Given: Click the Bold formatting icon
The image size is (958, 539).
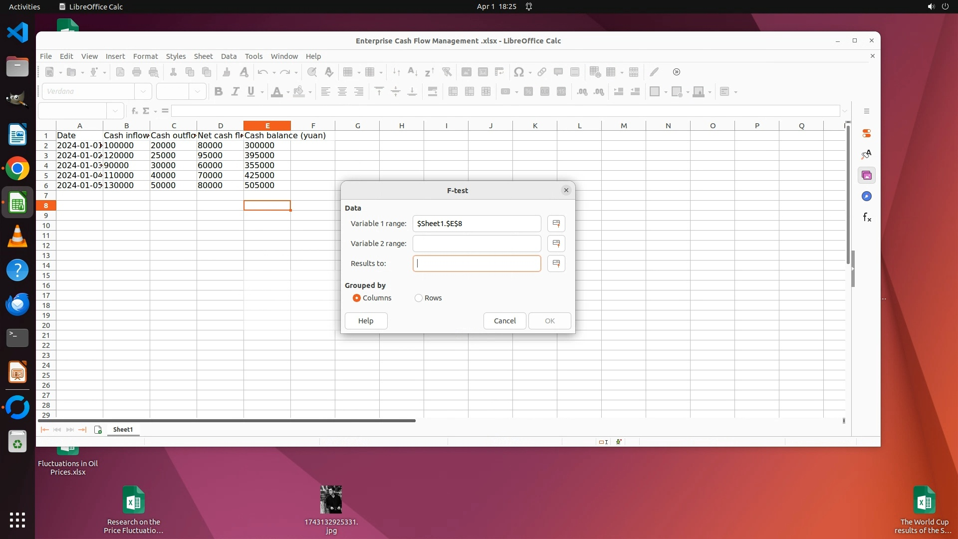Looking at the screenshot, I should pos(218,92).
